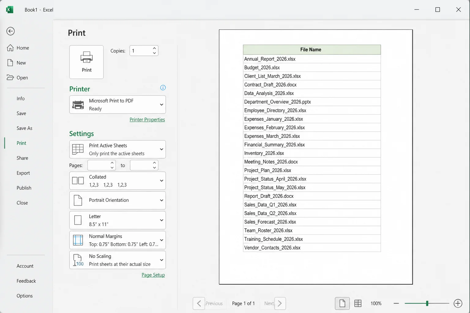Screen dimensions: 470x313
Task: Open the Feedback page
Action: click(26, 281)
